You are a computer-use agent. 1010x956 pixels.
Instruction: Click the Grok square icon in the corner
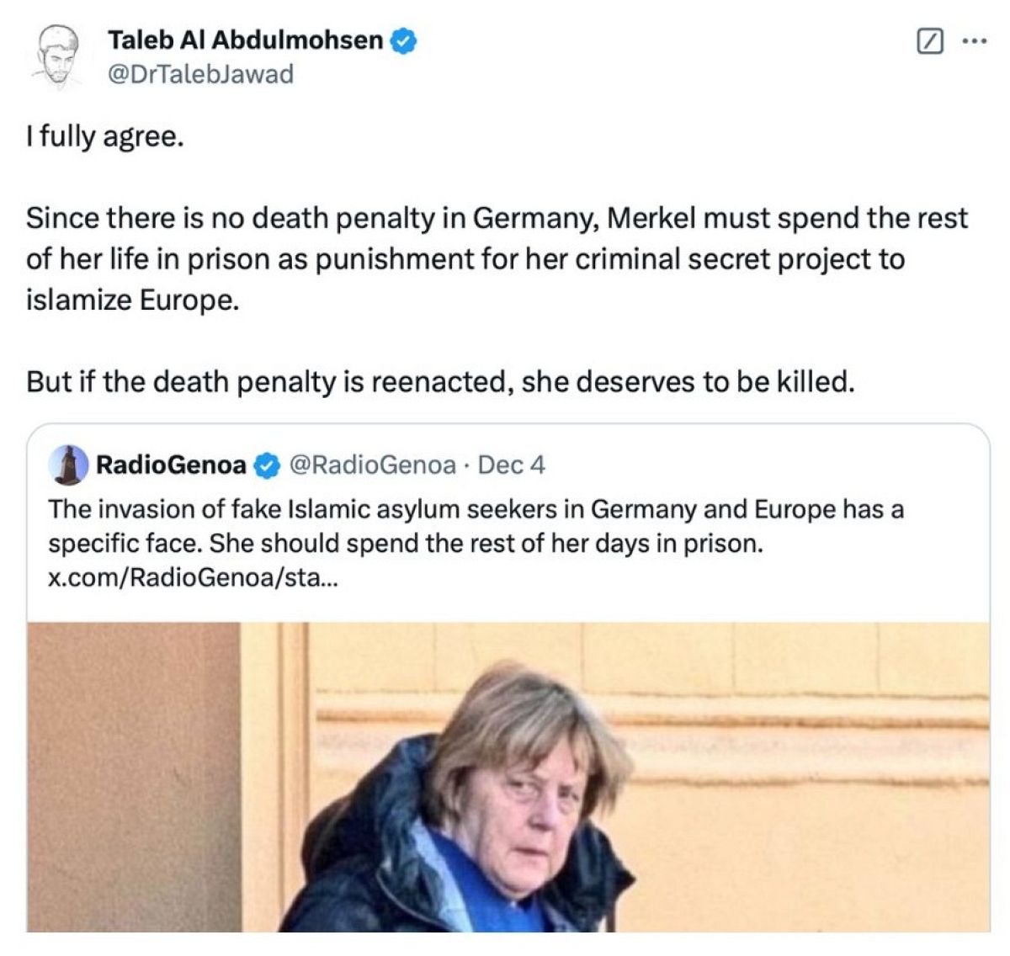pos(928,40)
